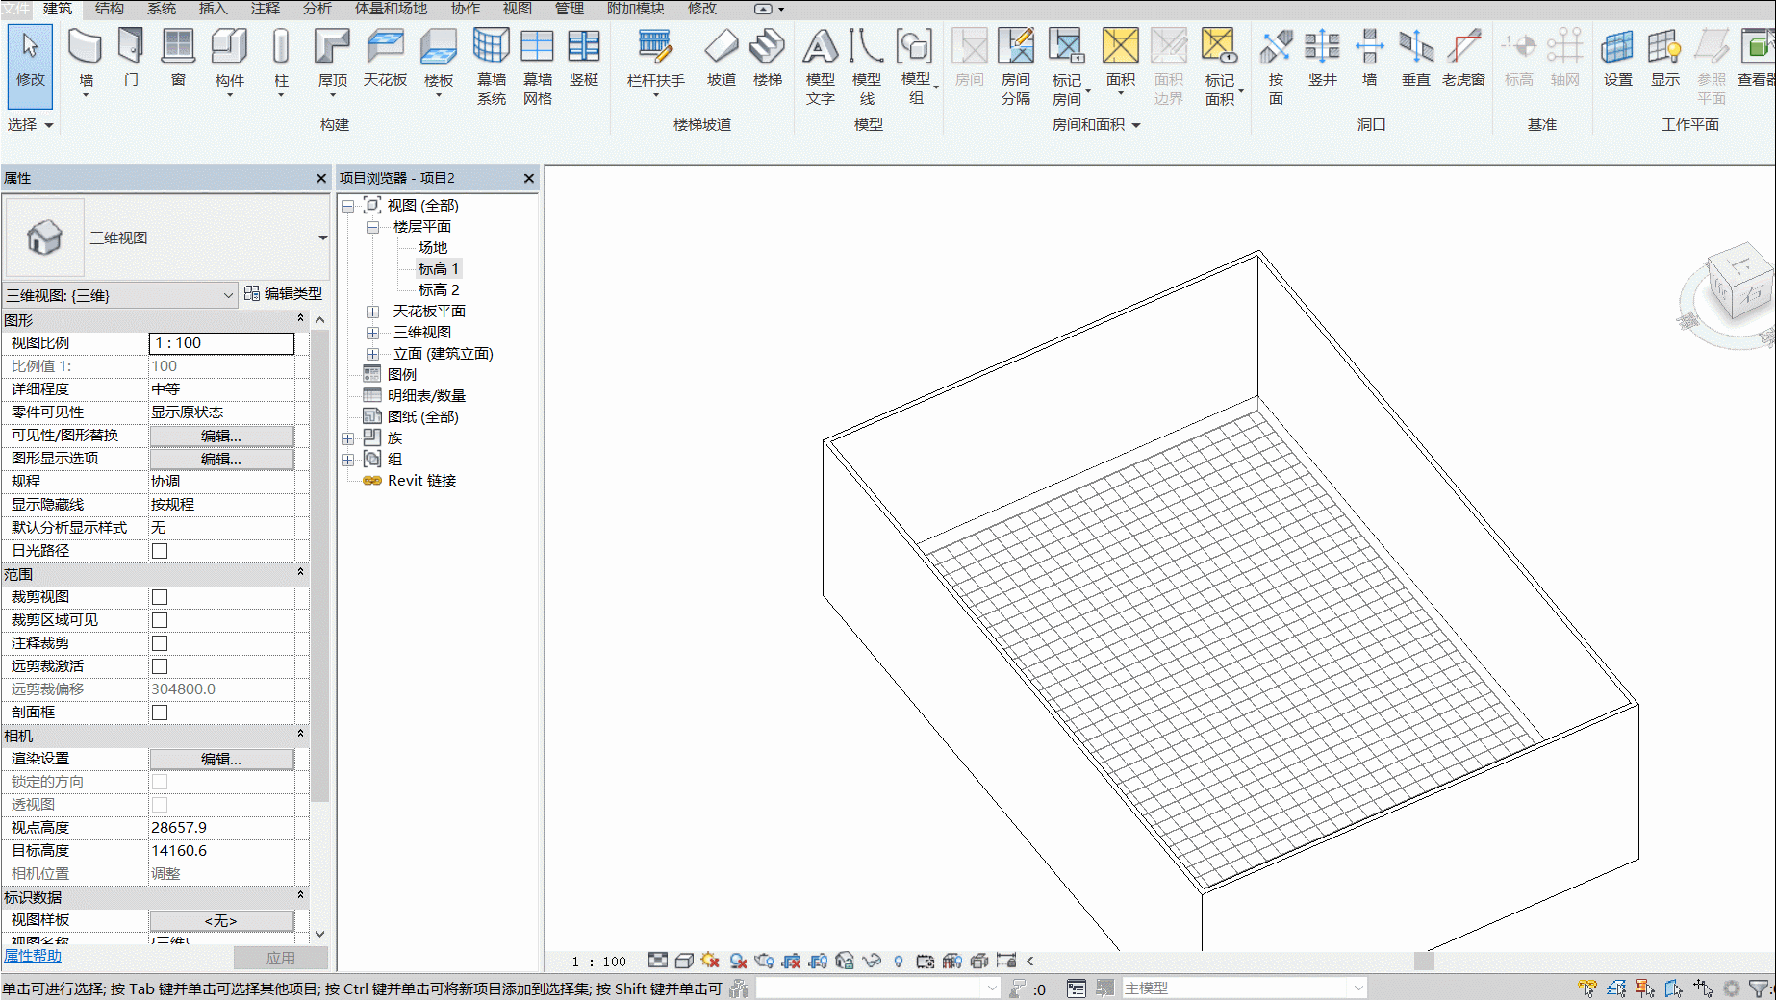Select the 坡道 (Ramp) tool

[x=722, y=58]
